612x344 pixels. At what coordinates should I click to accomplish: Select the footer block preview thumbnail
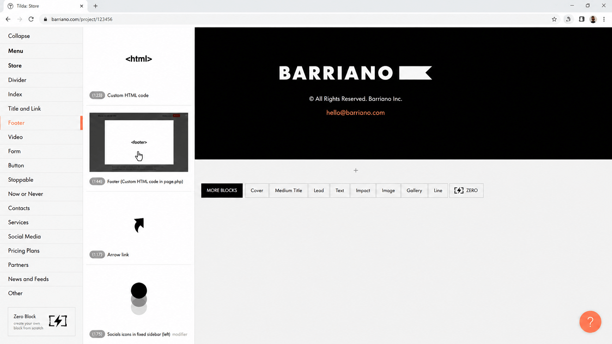pyautogui.click(x=139, y=142)
